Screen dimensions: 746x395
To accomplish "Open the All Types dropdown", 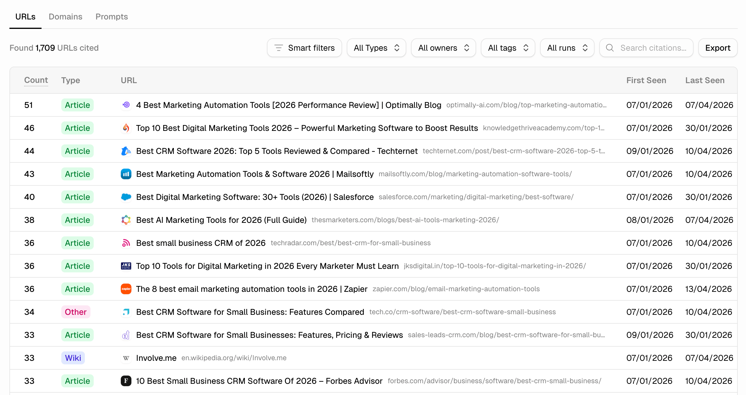I will (376, 48).
